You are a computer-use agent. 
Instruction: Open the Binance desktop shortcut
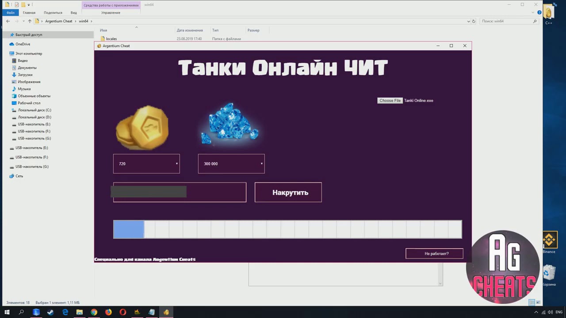tap(549, 243)
